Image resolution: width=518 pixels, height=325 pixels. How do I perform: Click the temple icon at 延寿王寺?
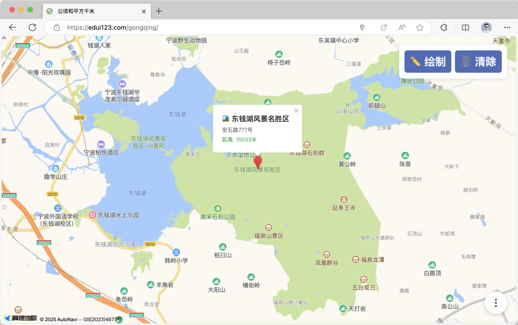click(343, 200)
